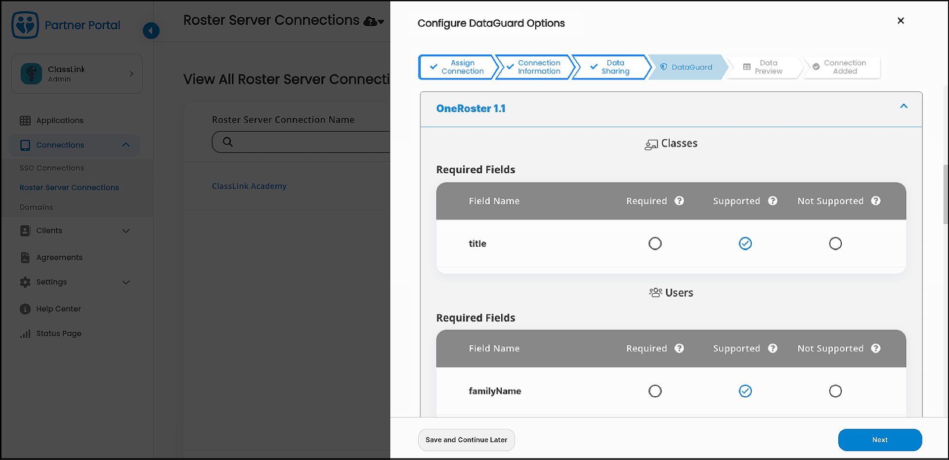Click the Partner Portal logo icon

pyautogui.click(x=25, y=24)
